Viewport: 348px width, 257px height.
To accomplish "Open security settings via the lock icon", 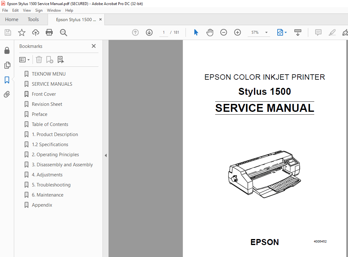I will pyautogui.click(x=7, y=50).
